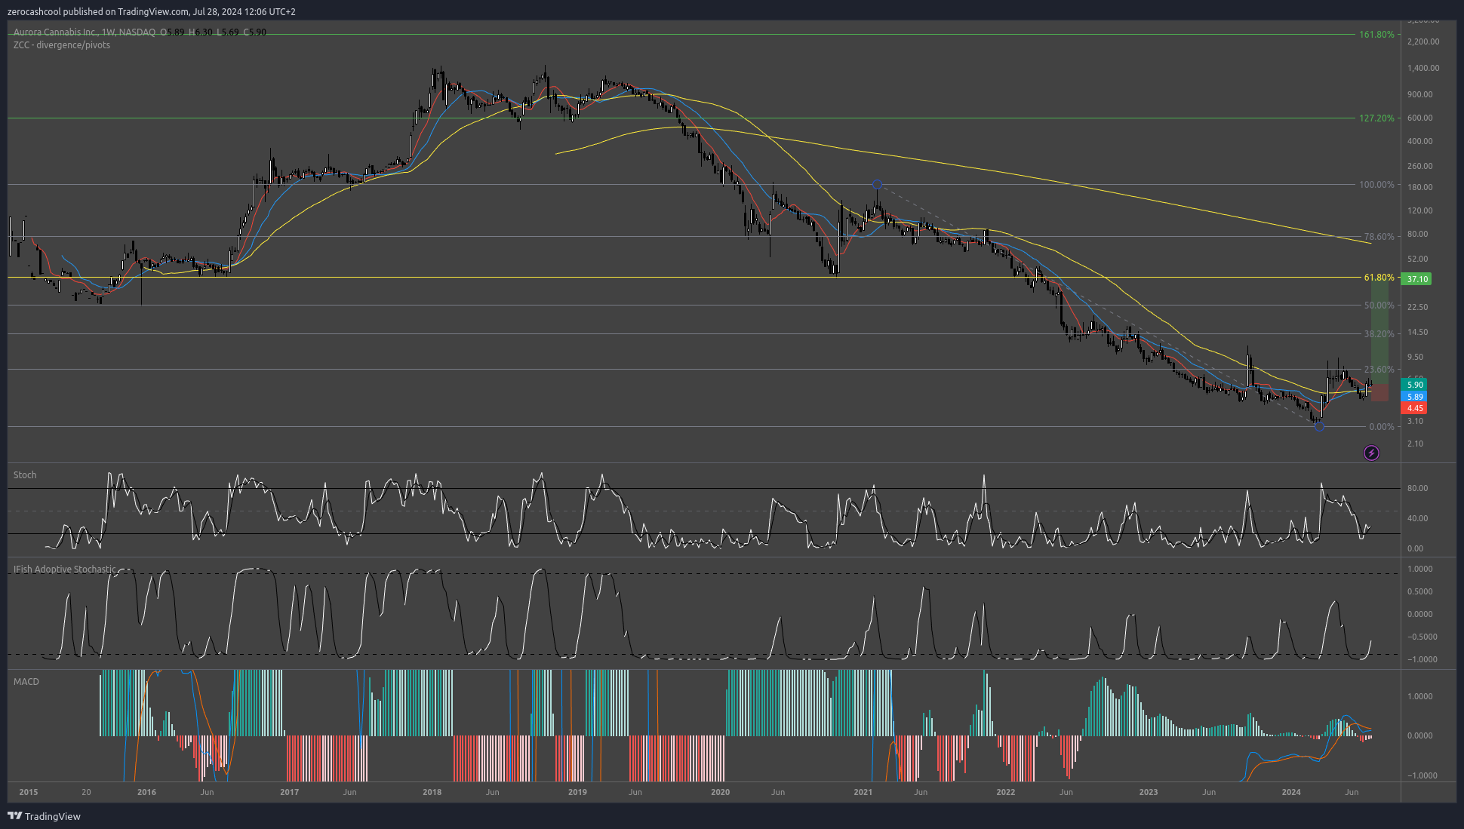Select the MACD indicator label
1464x829 pixels.
coord(26,682)
